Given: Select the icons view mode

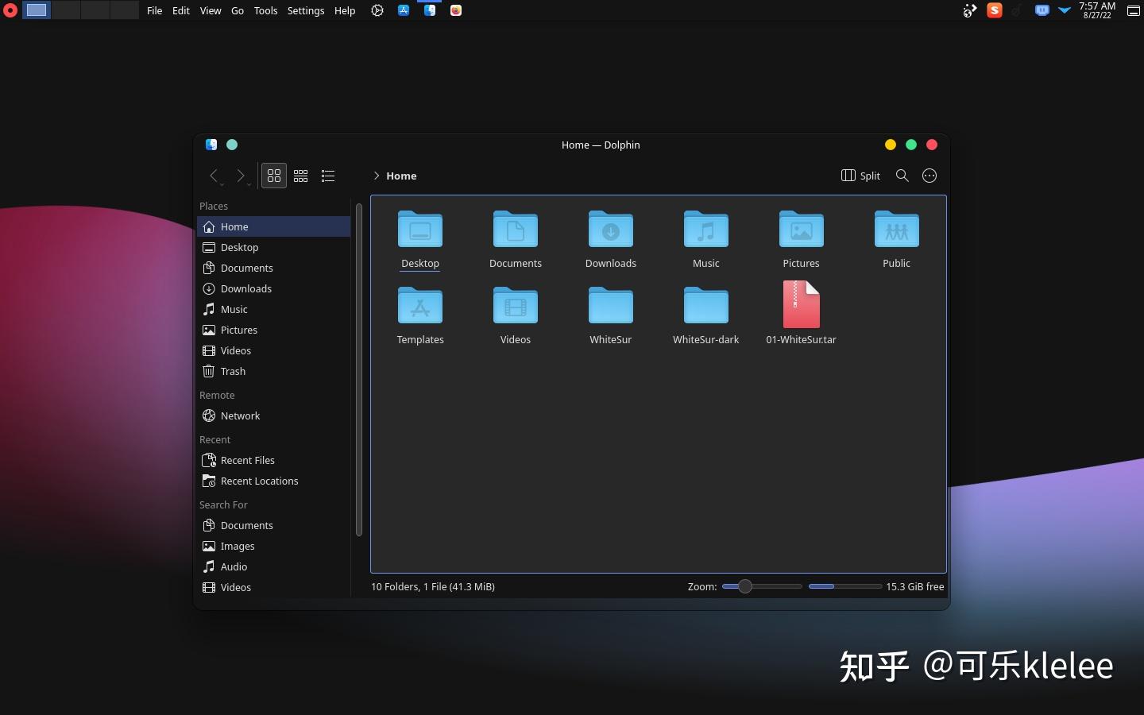Looking at the screenshot, I should [273, 176].
